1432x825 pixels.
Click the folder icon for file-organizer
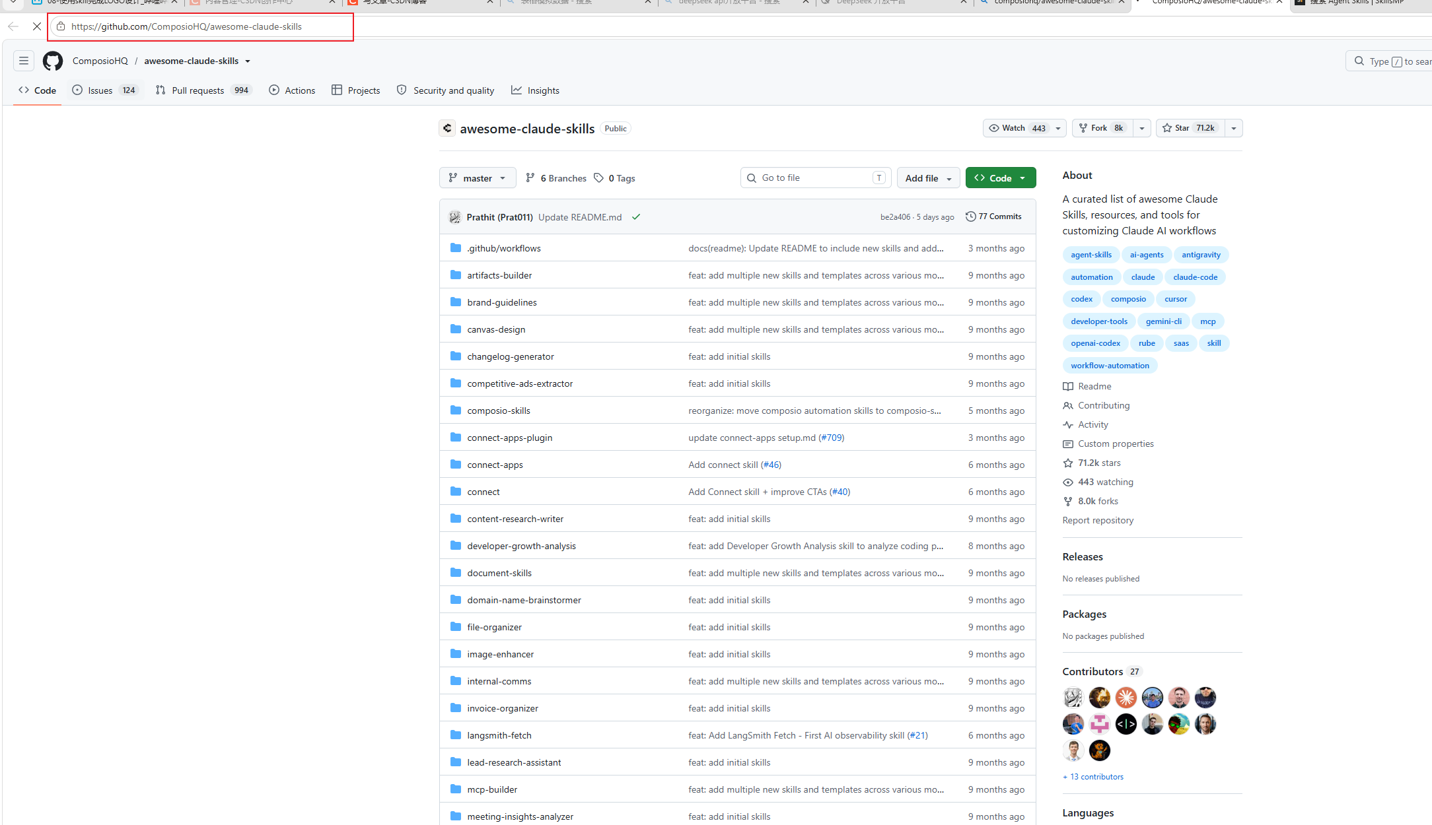[x=456, y=626]
